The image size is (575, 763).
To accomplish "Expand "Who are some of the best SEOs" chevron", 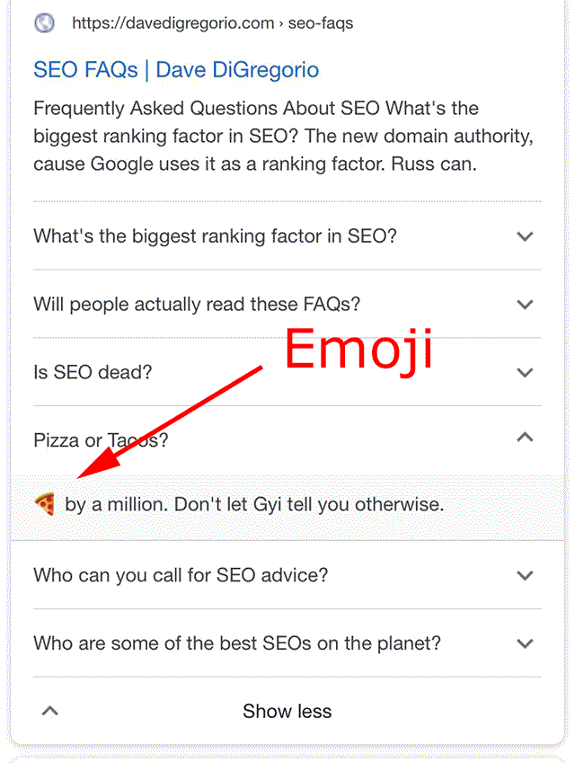I will (525, 643).
